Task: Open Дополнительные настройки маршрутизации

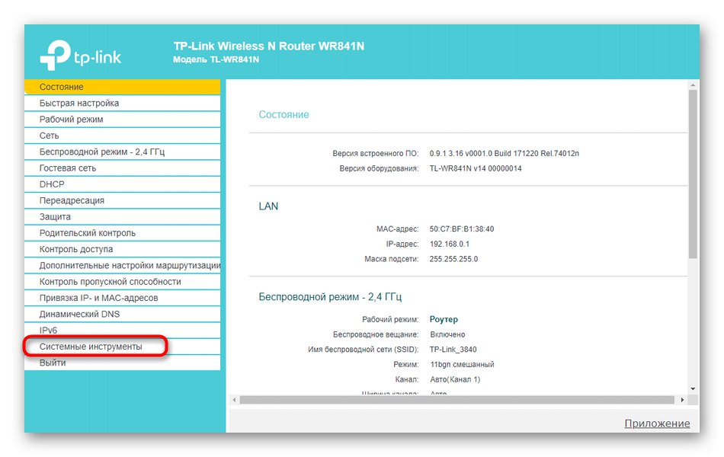Action: pyautogui.click(x=123, y=265)
